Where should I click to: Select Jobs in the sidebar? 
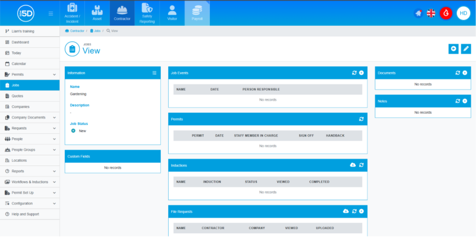pyautogui.click(x=30, y=85)
